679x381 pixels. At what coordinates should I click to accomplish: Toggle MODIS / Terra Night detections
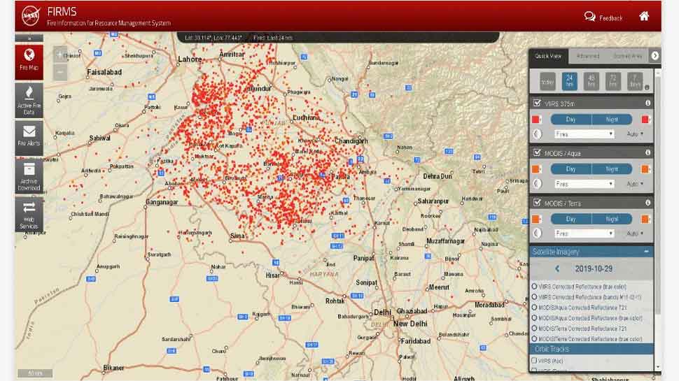611,220
